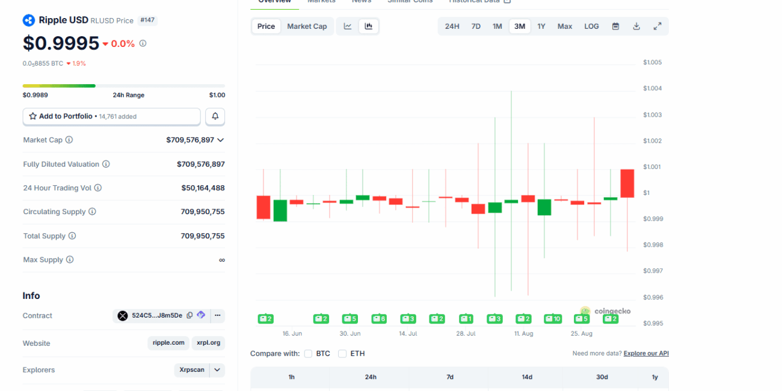Download the chart data
The height and width of the screenshot is (391, 782).
click(x=636, y=26)
